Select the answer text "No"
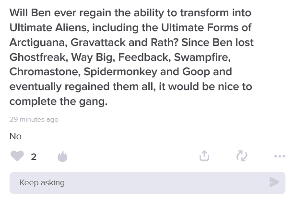 (x=15, y=136)
